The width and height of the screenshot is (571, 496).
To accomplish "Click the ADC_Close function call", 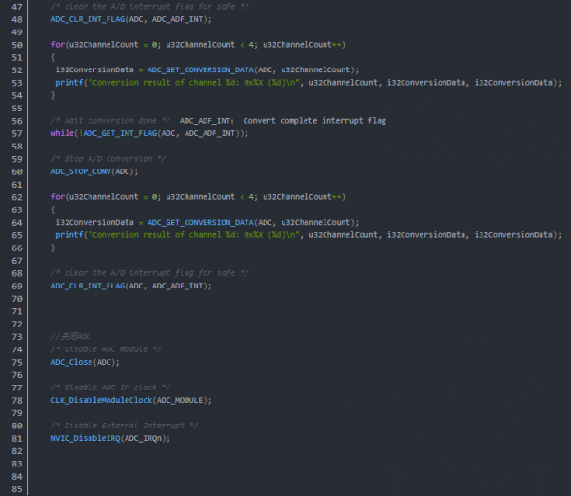I will click(71, 362).
